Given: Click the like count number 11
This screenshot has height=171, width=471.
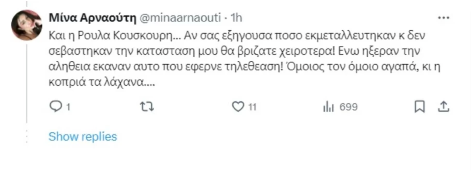Looking at the screenshot, I should coord(252,107).
